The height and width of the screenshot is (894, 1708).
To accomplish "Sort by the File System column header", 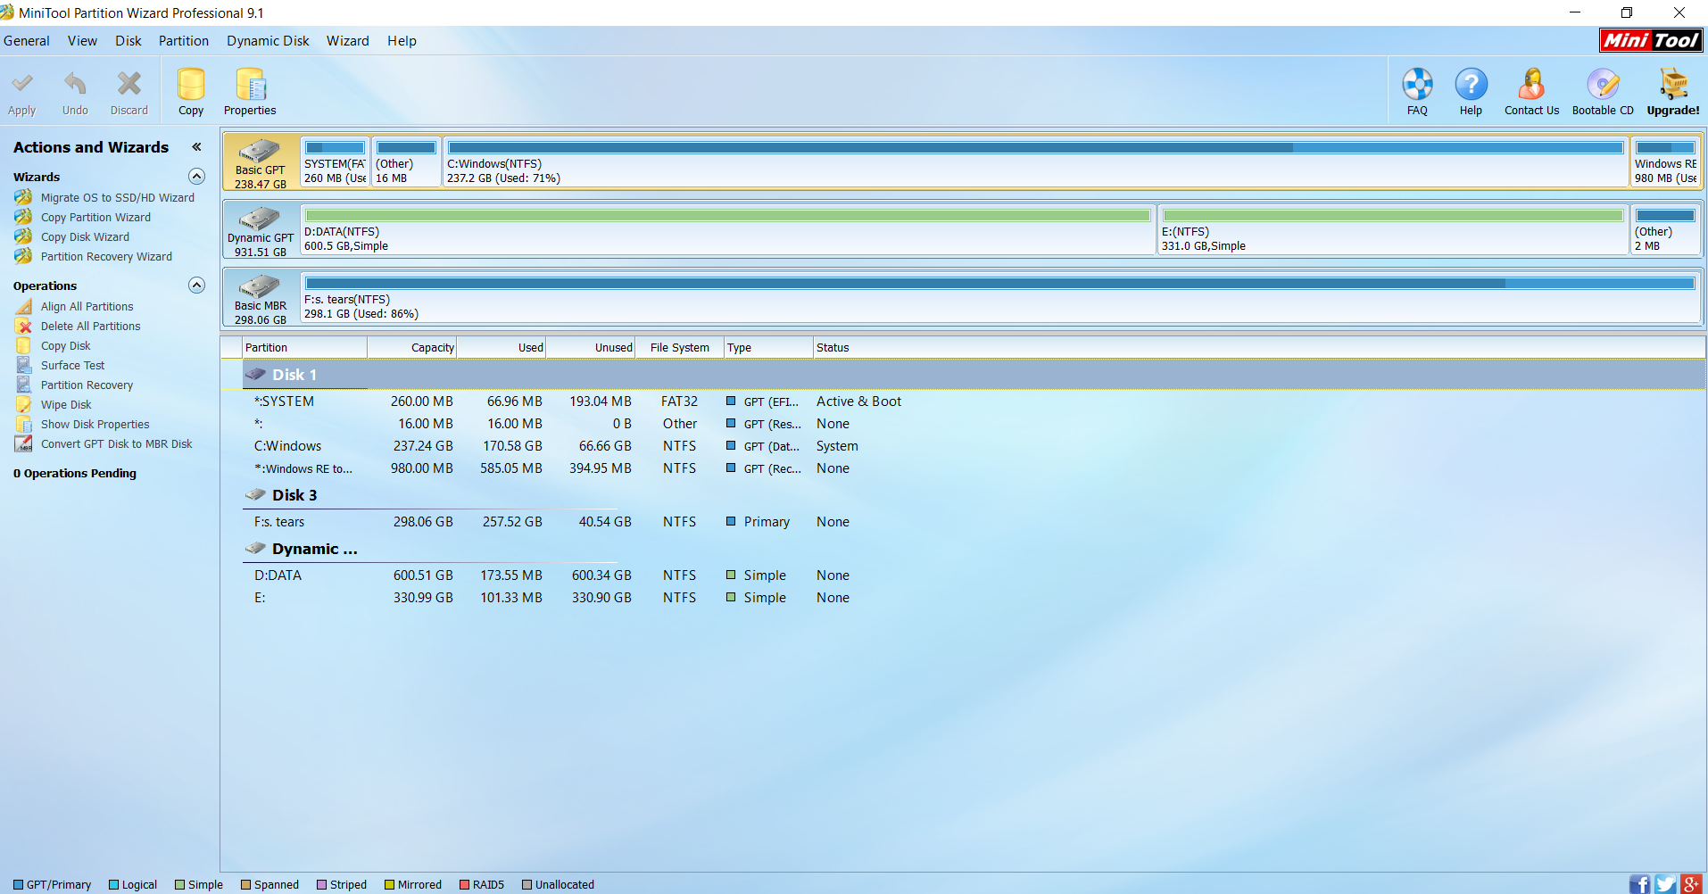I will [x=679, y=348].
